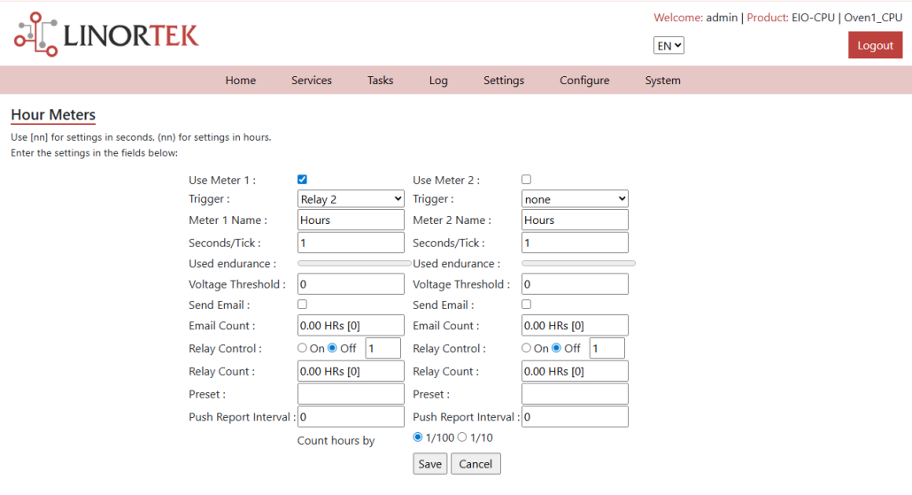Click the Save button
This screenshot has height=495, width=912.
coord(429,464)
